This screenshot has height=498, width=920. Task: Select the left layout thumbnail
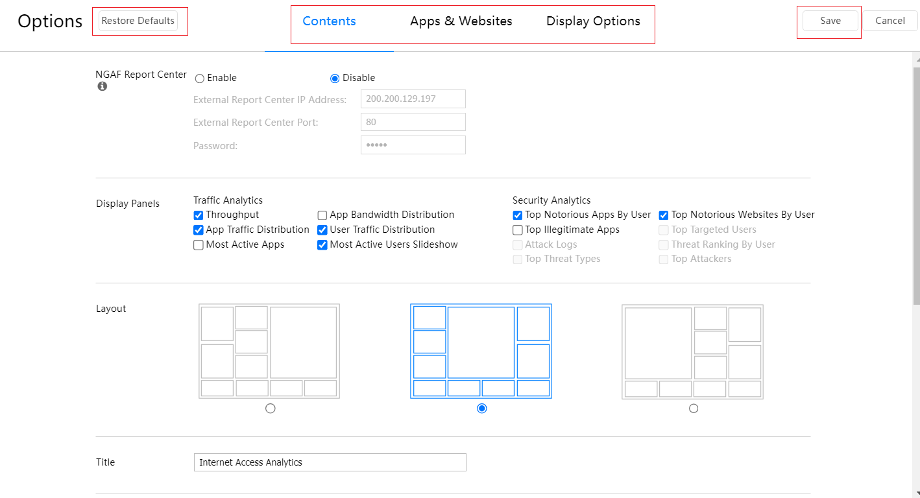click(269, 351)
